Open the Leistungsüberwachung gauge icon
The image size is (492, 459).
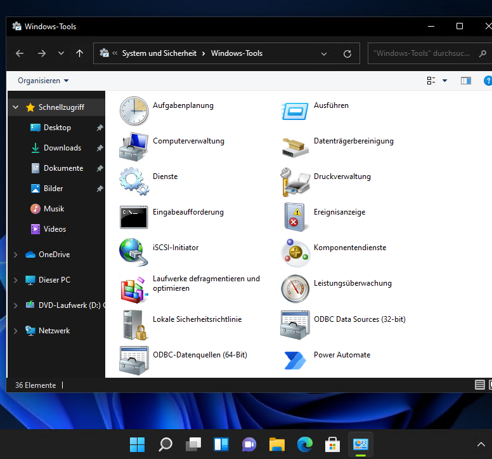[295, 289]
